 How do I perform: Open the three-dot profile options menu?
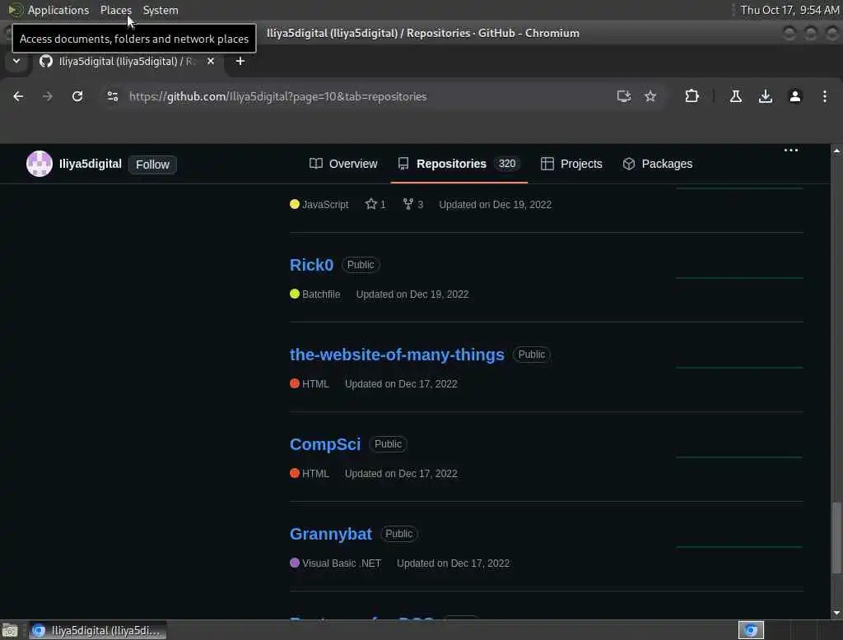(791, 151)
